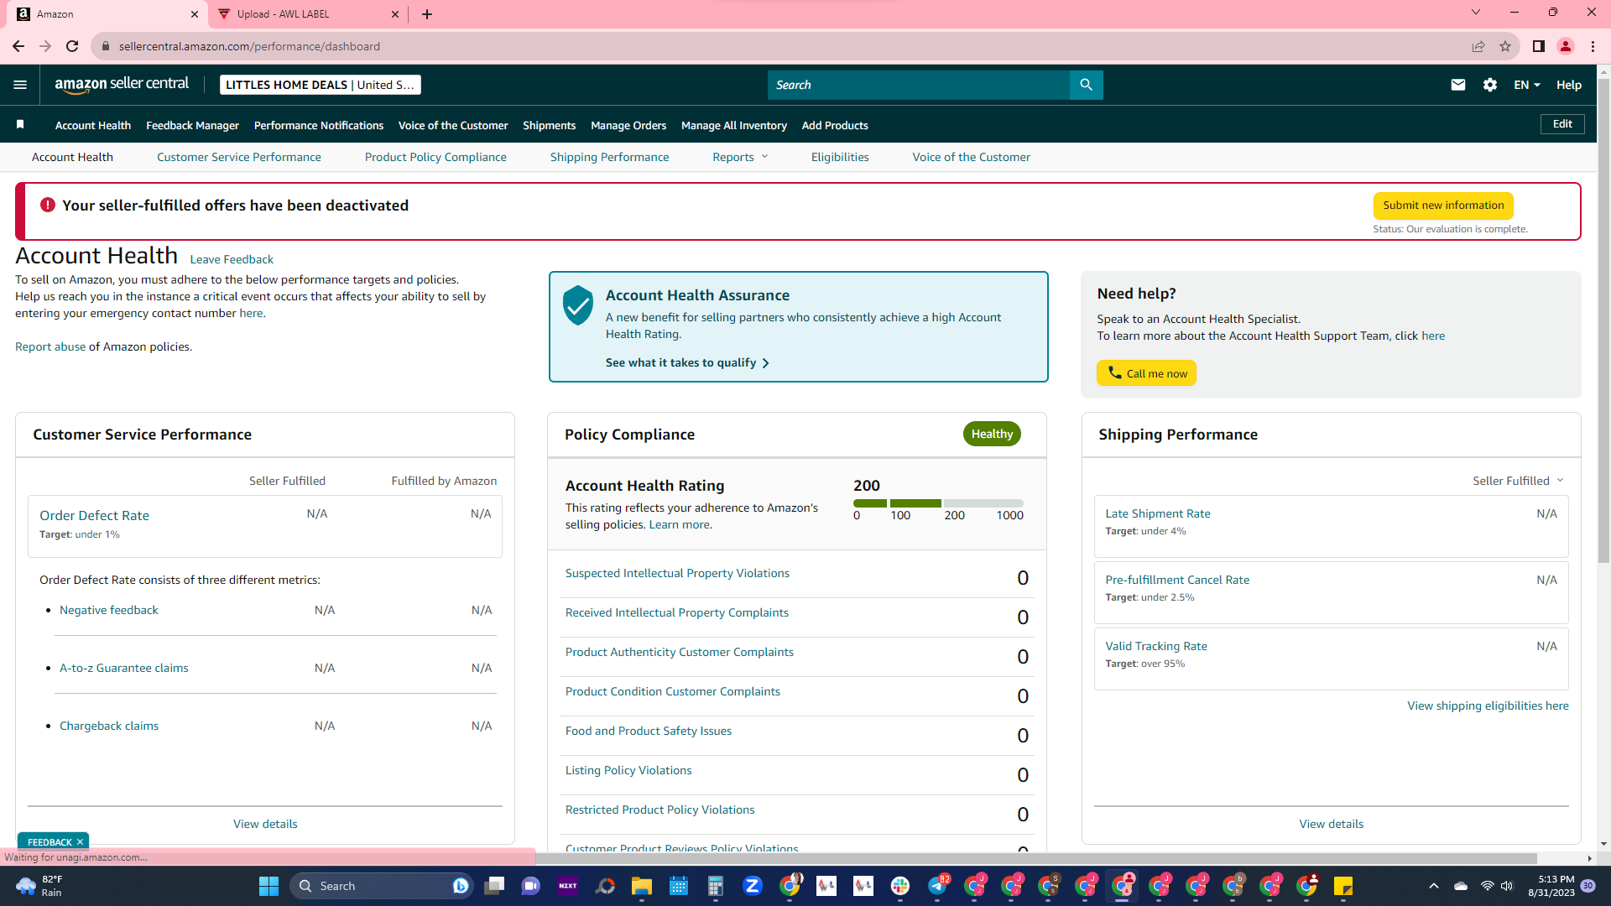The width and height of the screenshot is (1611, 906).
Task: Click the search magnifier button
Action: point(1086,85)
